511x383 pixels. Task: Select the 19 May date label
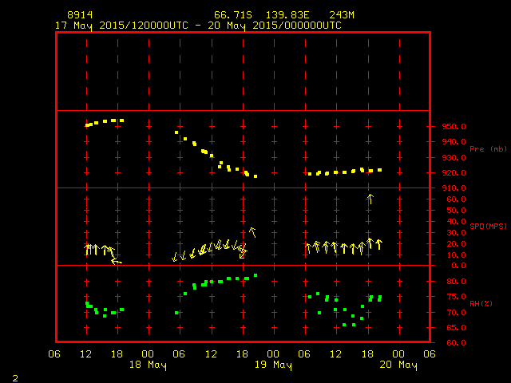tap(273, 365)
